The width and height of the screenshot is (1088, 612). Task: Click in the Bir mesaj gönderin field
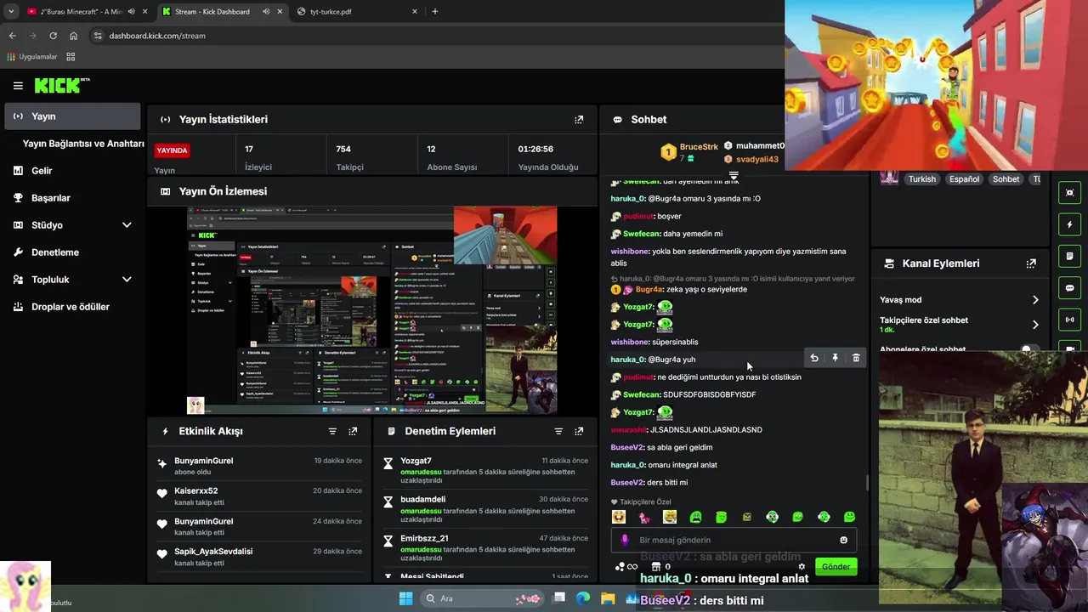[735, 540]
